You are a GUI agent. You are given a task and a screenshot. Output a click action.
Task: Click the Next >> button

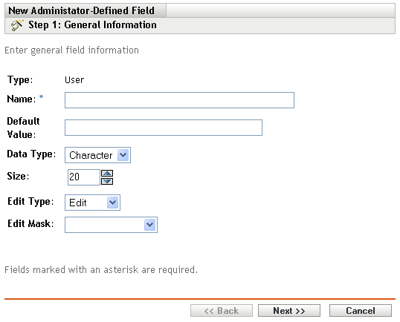[x=289, y=311]
